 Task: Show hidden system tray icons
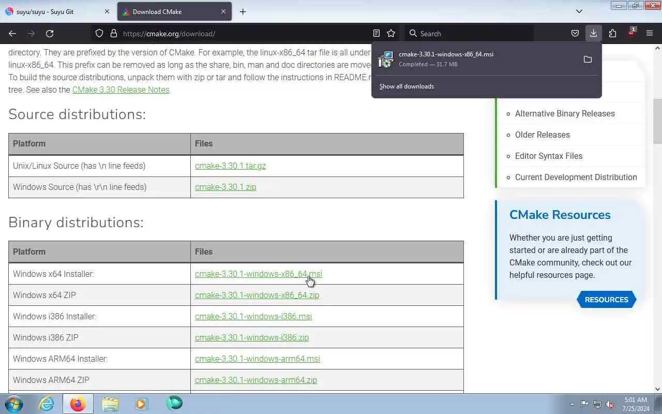[572, 404]
